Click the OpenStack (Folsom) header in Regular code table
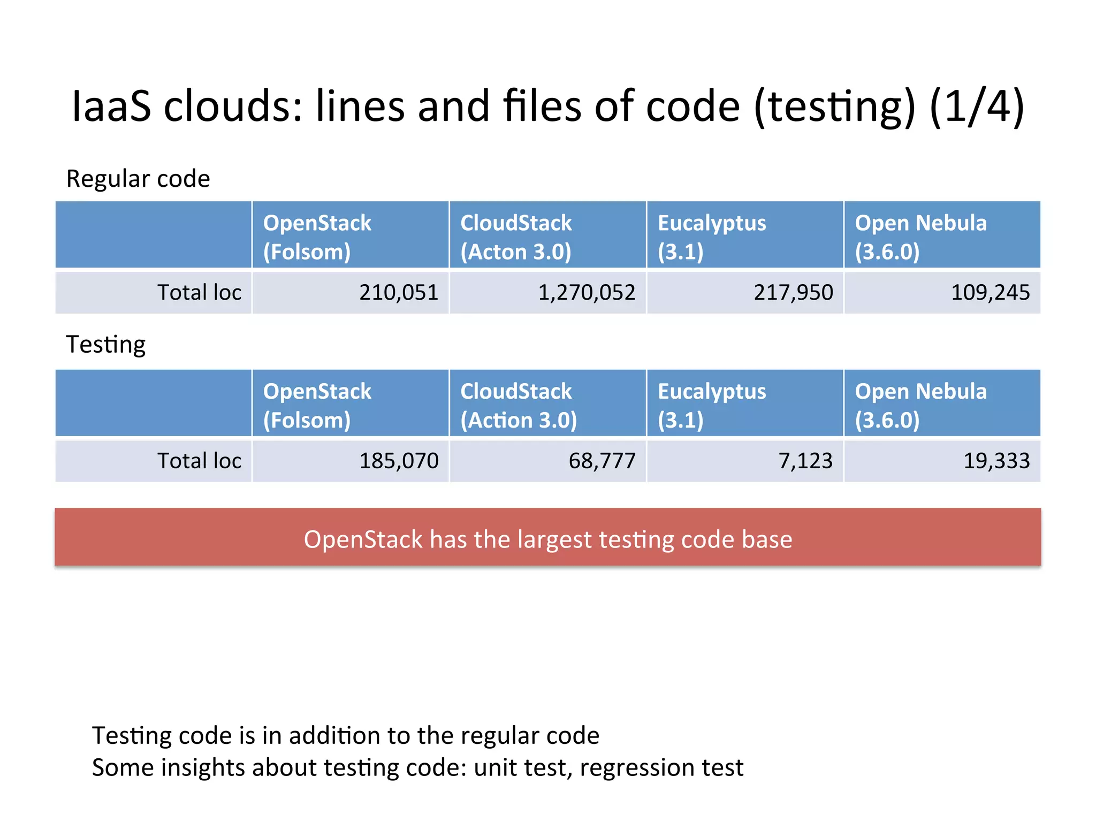 click(x=350, y=236)
